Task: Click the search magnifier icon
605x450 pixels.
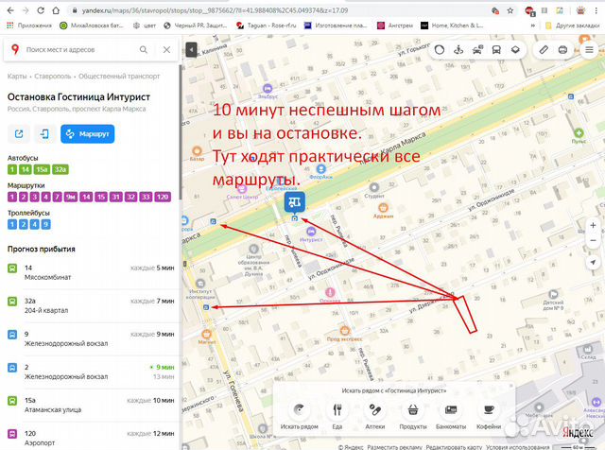Action: pyautogui.click(x=144, y=49)
